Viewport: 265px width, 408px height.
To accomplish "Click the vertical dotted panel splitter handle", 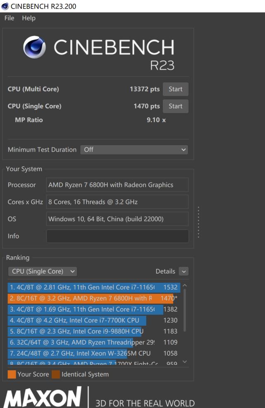I will [198, 222].
